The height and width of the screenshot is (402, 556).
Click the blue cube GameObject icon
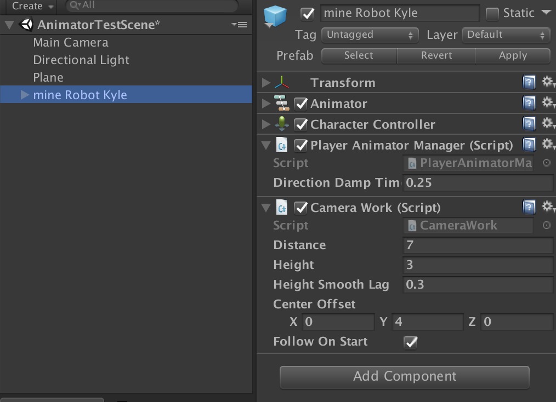pyautogui.click(x=275, y=16)
